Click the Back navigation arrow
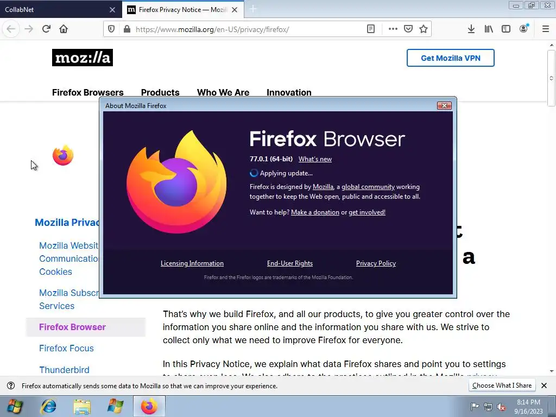The image size is (556, 417). [11, 29]
